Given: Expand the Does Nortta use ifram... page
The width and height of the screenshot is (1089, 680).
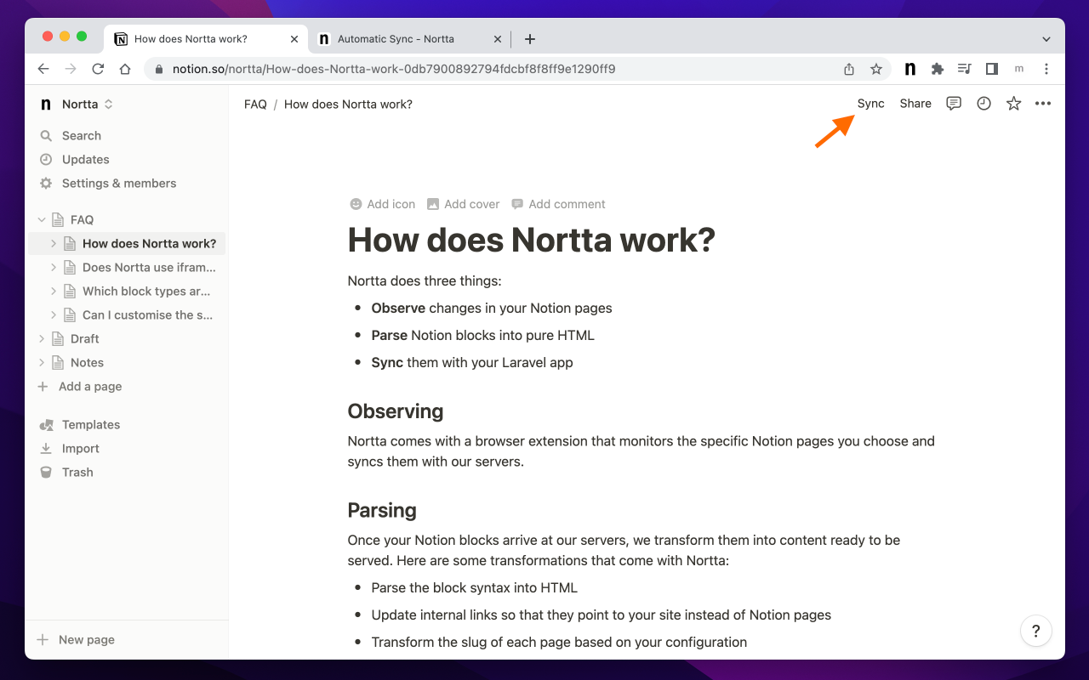Looking at the screenshot, I should pos(53,268).
